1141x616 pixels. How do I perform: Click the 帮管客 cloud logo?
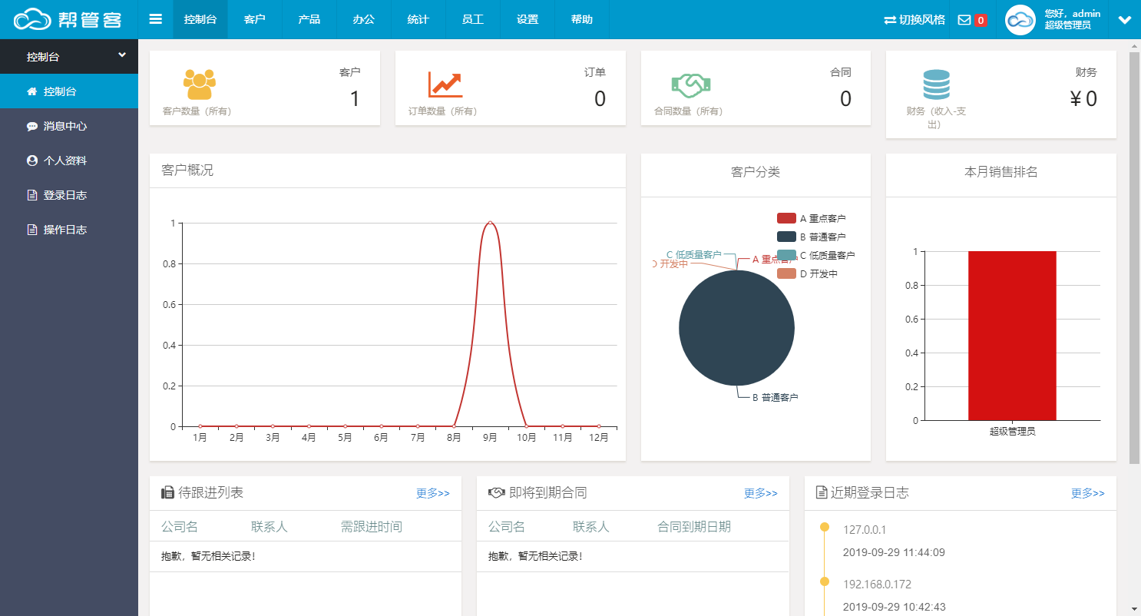68,19
